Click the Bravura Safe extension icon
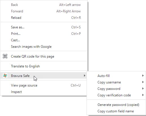The height and width of the screenshot is (116, 146). [x=5, y=76]
